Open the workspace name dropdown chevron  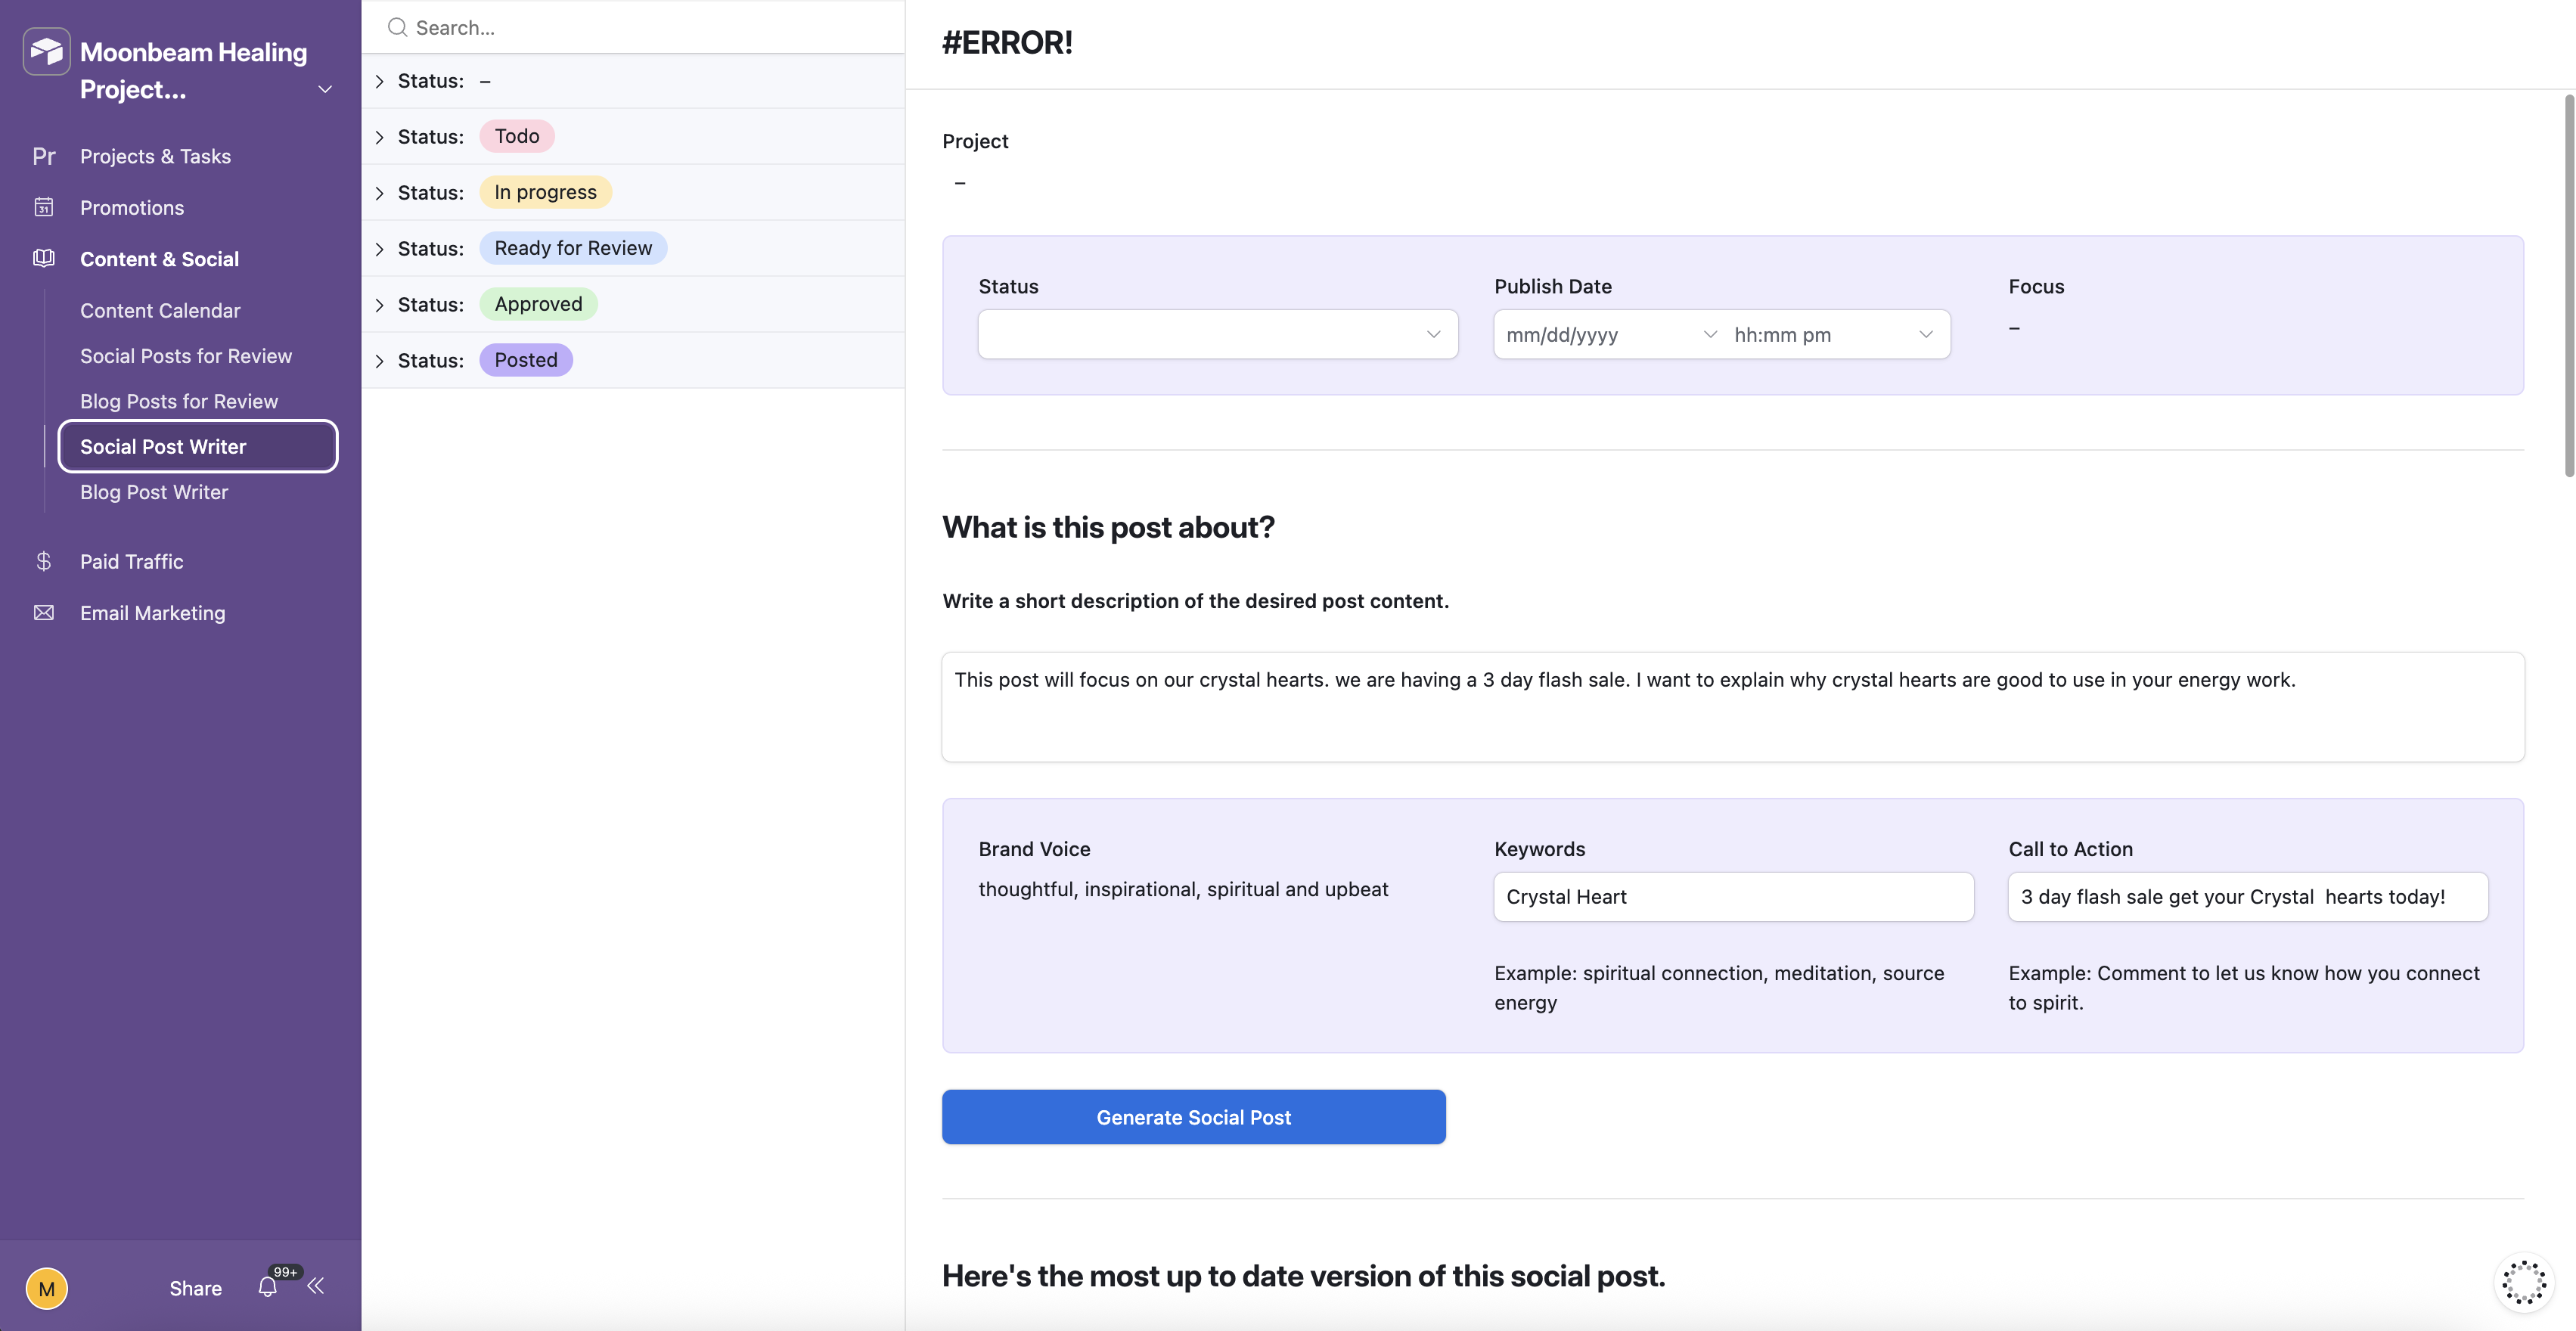pos(325,89)
